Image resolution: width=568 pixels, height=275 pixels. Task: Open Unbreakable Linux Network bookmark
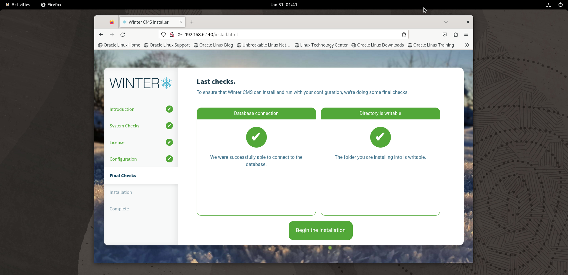coord(264,45)
